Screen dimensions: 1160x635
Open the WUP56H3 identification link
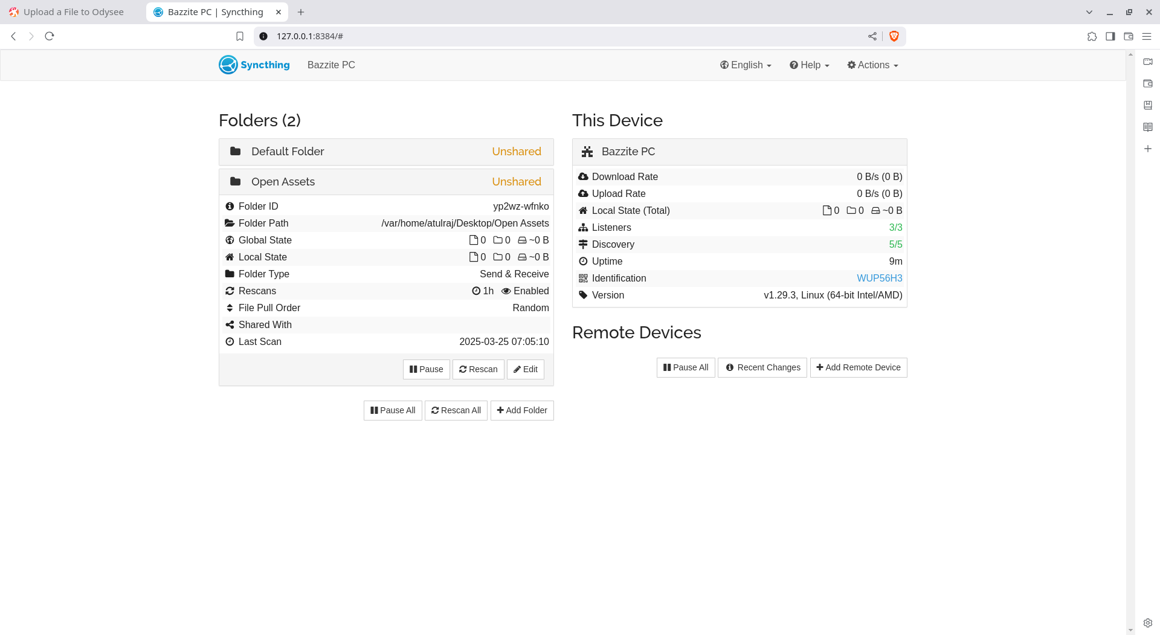coord(880,278)
